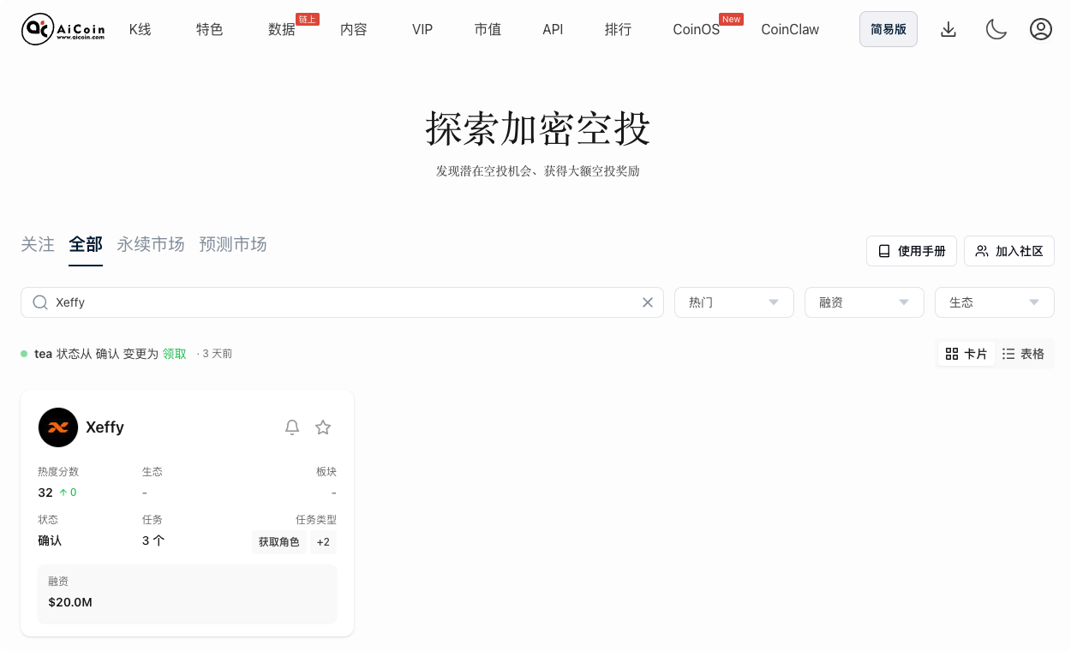Open the K线 menu
1071x651 pixels.
(x=141, y=30)
